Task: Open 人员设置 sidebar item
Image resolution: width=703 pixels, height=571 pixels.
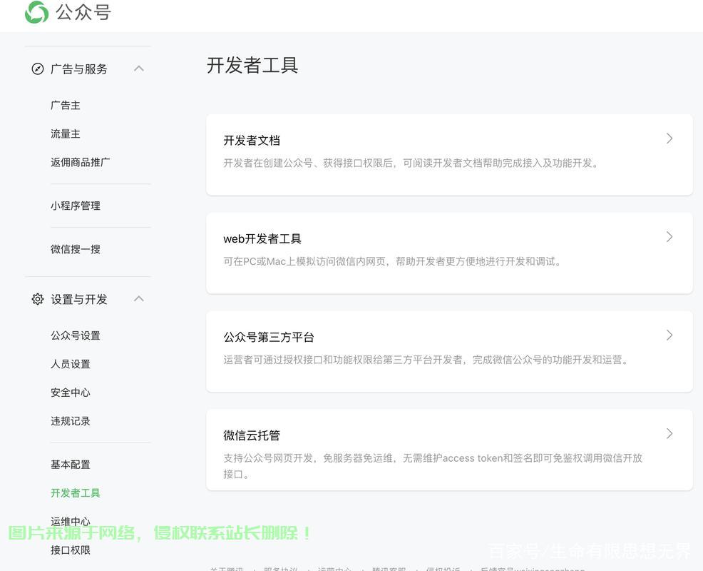Action: 71,364
